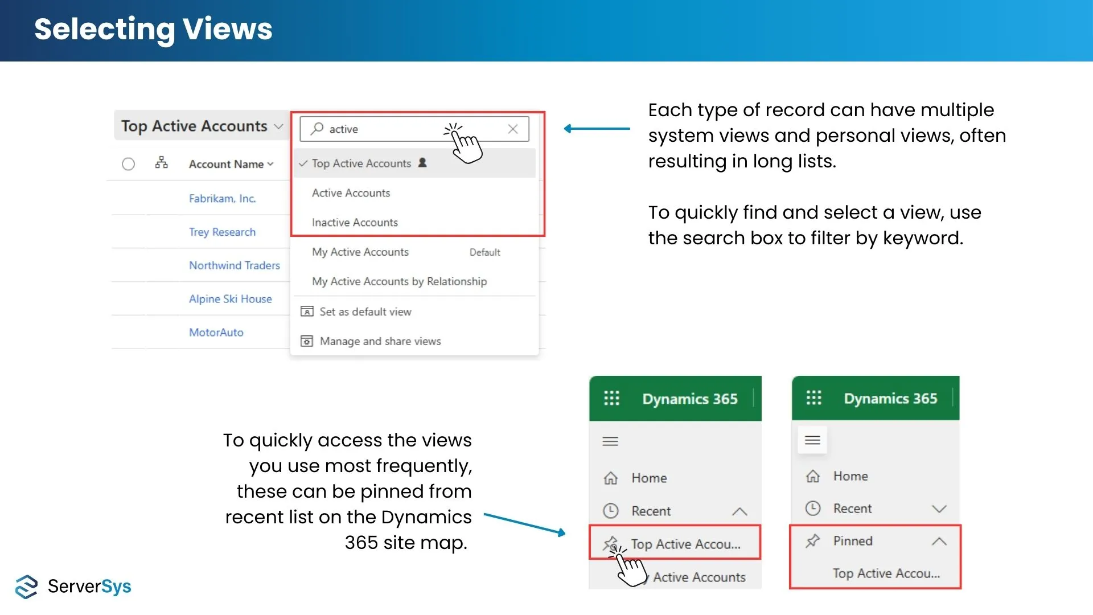Image resolution: width=1093 pixels, height=615 pixels.
Task: Collapse the Pinned section chevron
Action: coord(939,541)
